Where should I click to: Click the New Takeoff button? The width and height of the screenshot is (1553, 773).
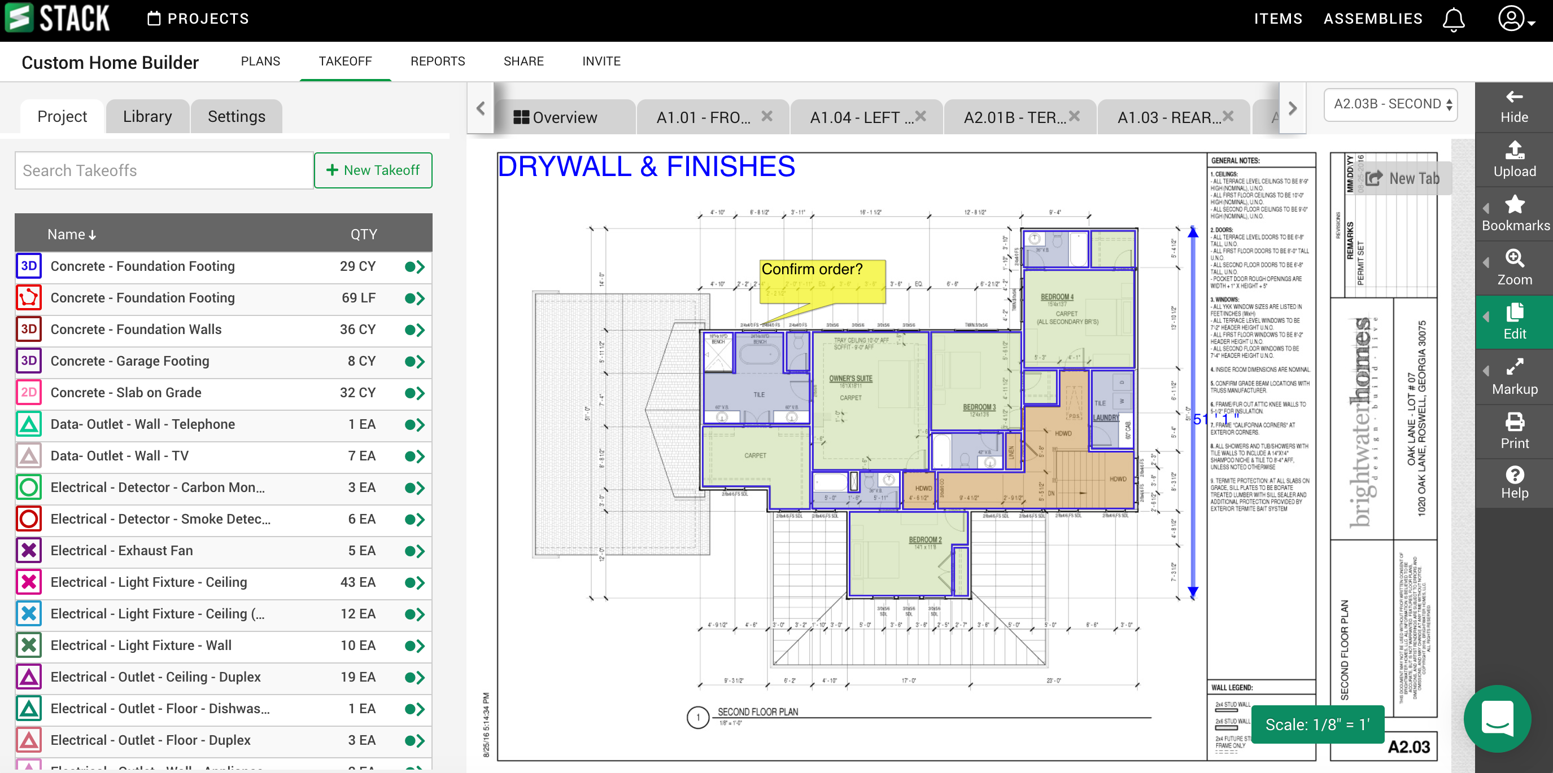tap(373, 170)
